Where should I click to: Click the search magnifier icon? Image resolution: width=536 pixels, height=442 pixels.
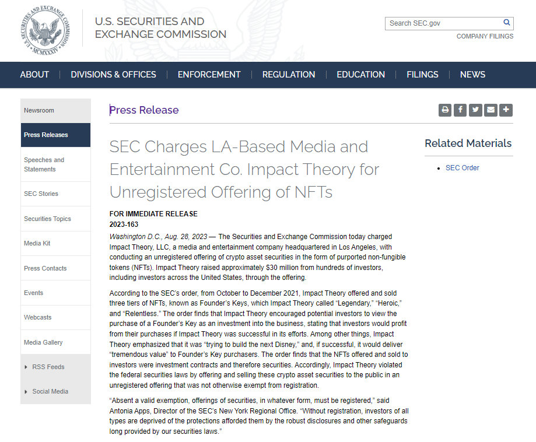[507, 23]
